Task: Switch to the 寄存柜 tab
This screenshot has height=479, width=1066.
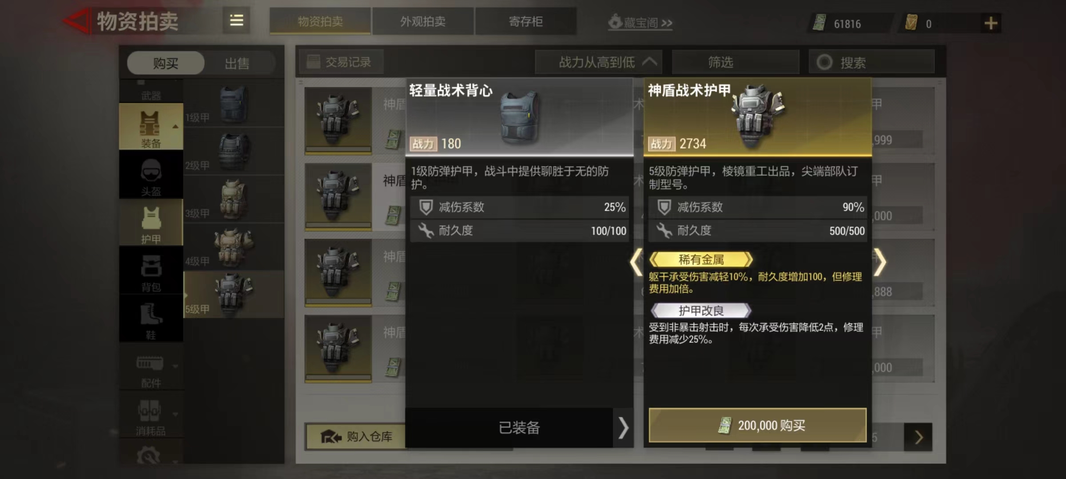Action: (x=526, y=21)
